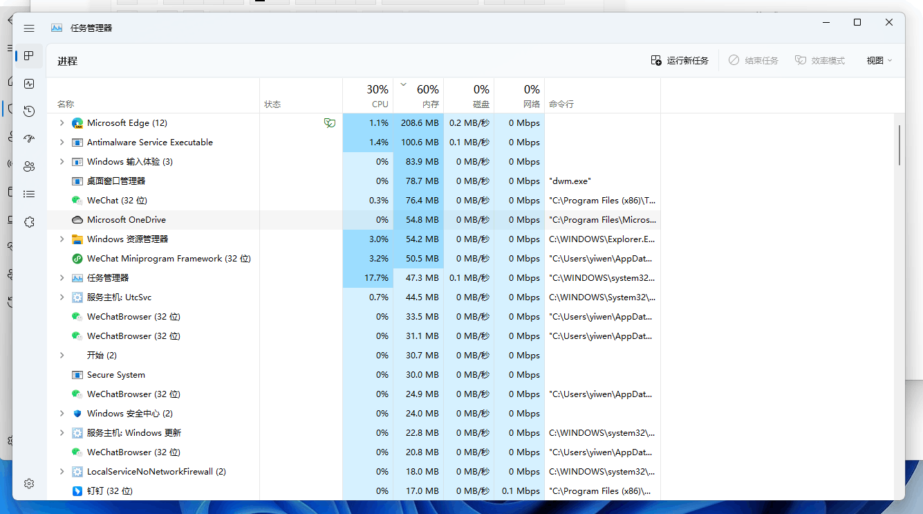Image resolution: width=923 pixels, height=514 pixels.
Task: Expand the 任务管理器 process group
Action: pyautogui.click(x=62, y=278)
